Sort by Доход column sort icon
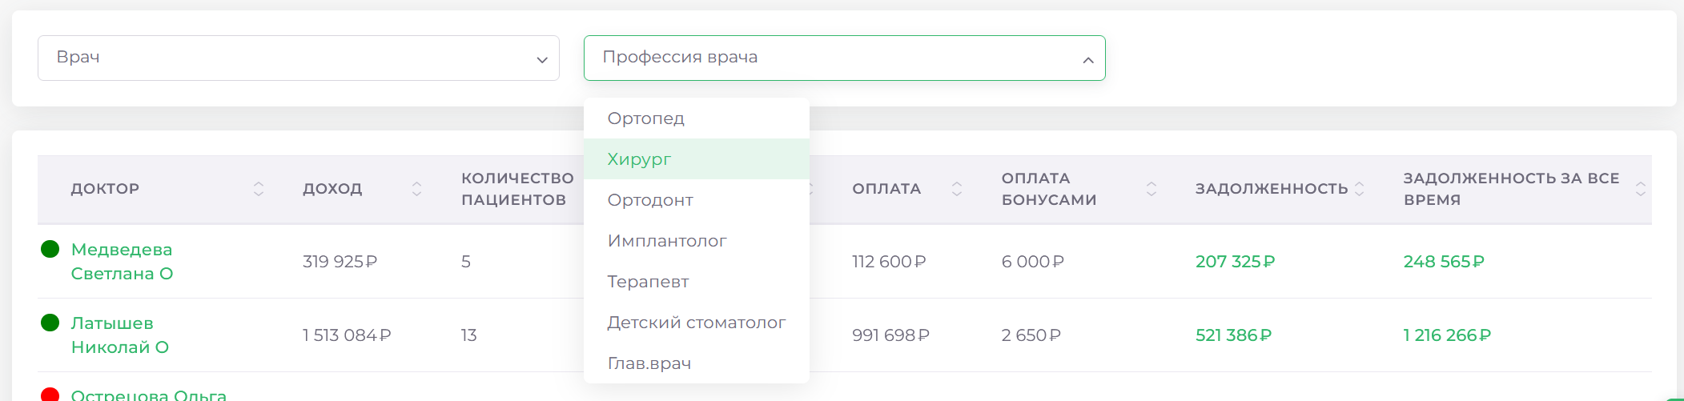Viewport: 1684px width, 401px height. pyautogui.click(x=416, y=189)
